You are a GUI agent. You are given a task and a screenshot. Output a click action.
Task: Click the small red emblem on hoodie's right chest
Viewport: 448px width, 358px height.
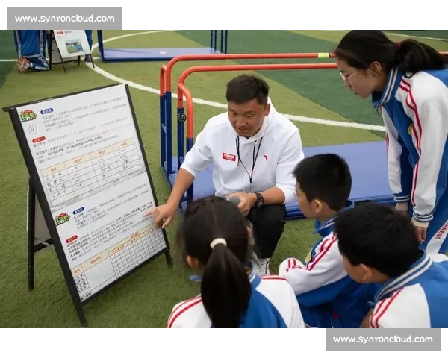coord(265,158)
